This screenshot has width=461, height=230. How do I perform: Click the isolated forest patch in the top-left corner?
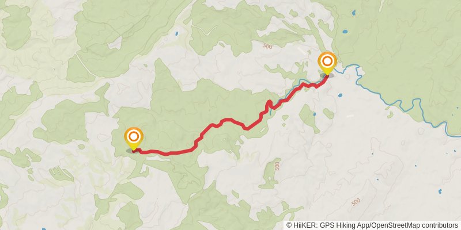[16, 26]
